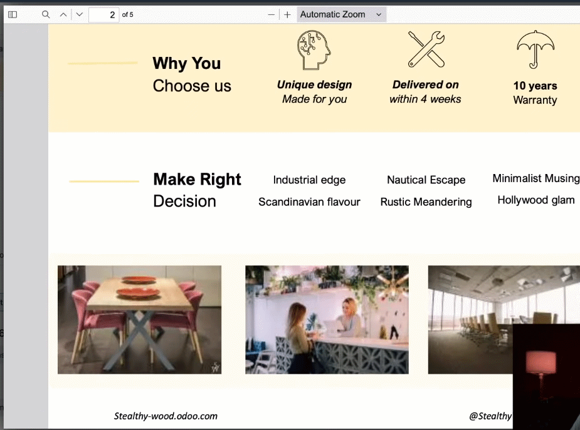Go to the next page

[x=80, y=15]
